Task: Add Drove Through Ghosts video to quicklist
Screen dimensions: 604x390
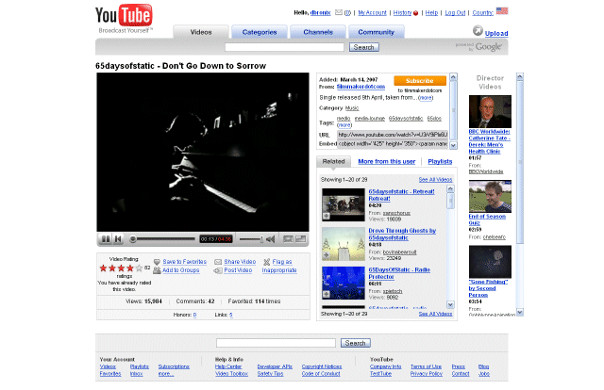Action: pyautogui.click(x=327, y=255)
